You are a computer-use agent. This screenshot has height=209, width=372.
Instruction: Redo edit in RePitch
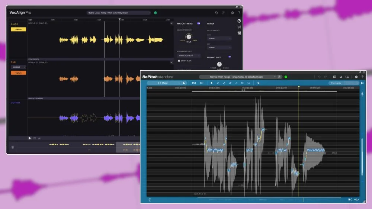click(x=325, y=77)
